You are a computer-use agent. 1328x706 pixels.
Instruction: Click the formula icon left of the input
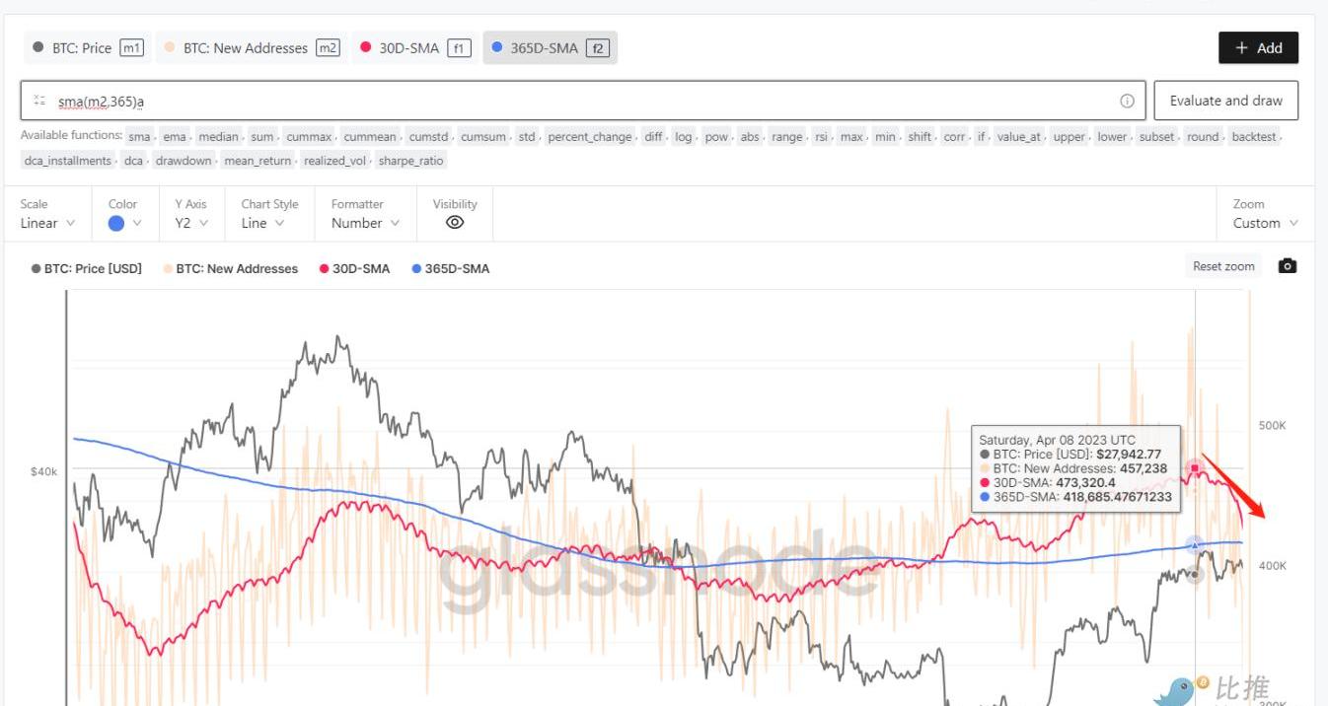click(39, 101)
